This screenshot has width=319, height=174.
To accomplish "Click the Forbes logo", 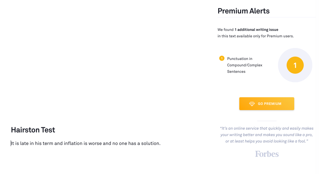I will tap(267, 154).
